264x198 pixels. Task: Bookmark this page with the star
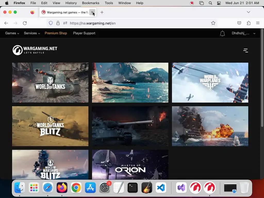[x=213, y=23]
